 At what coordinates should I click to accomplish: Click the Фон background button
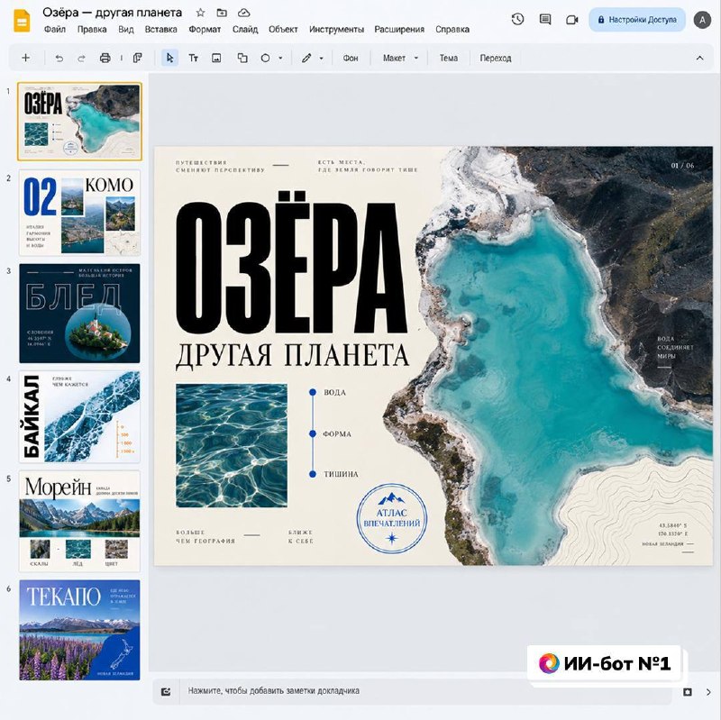click(x=351, y=58)
